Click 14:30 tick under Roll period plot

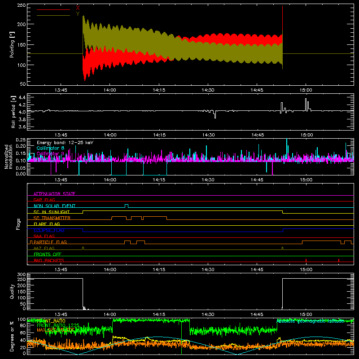click(x=208, y=135)
